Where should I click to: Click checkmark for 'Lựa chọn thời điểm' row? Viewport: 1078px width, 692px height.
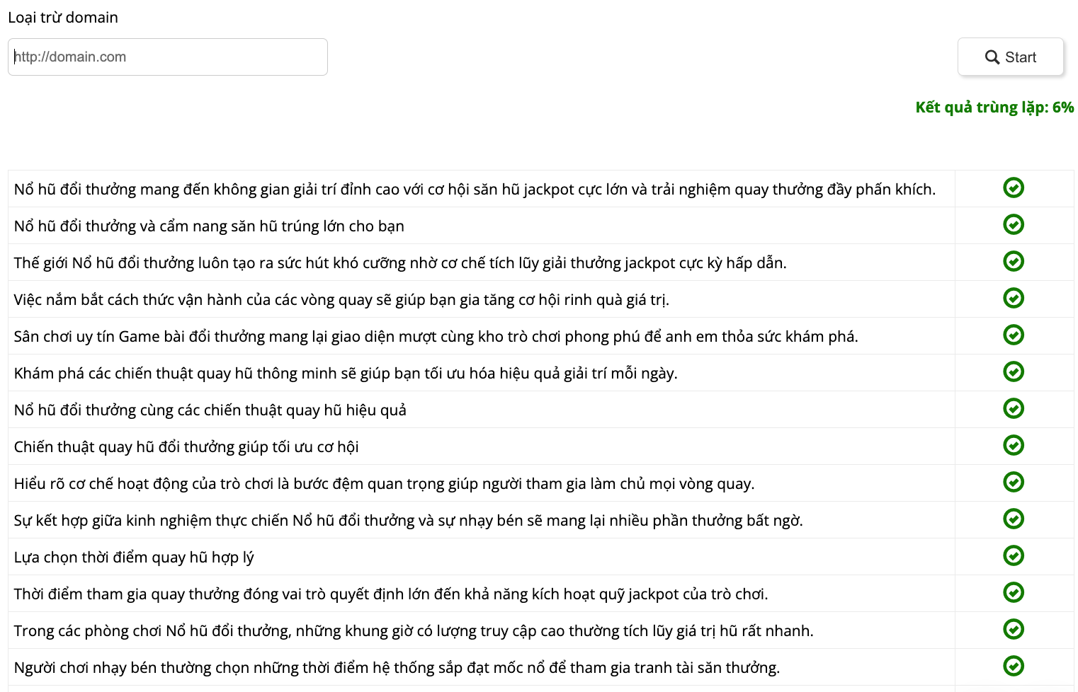click(1014, 555)
